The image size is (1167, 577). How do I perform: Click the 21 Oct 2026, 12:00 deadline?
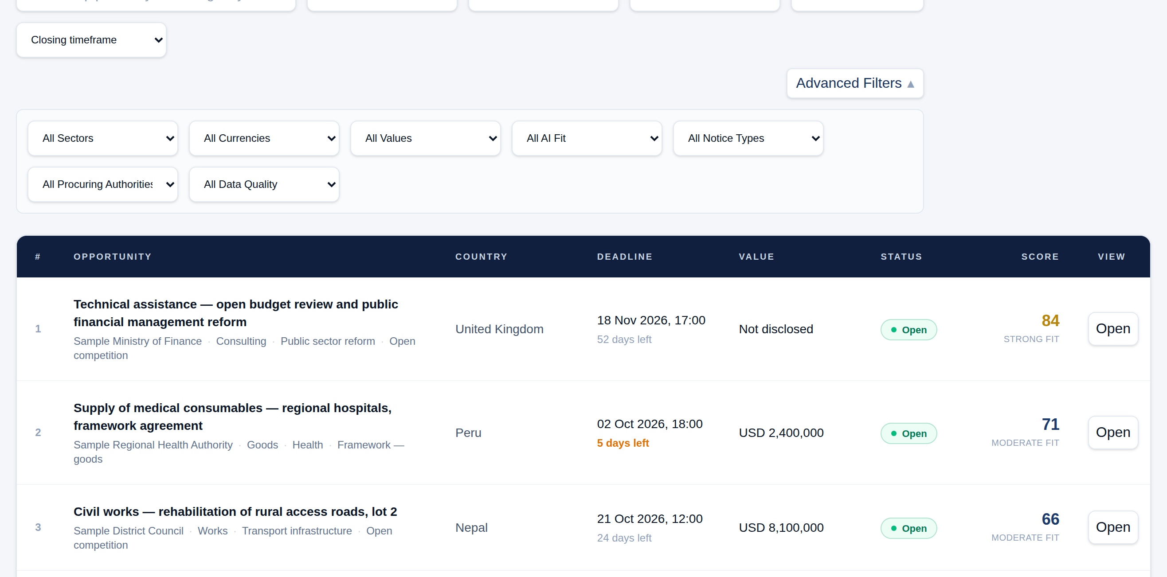[649, 519]
